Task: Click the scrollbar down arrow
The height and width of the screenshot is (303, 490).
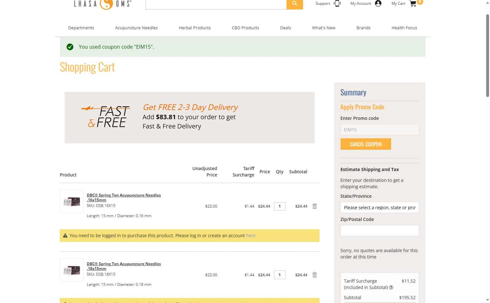Action: point(487,300)
